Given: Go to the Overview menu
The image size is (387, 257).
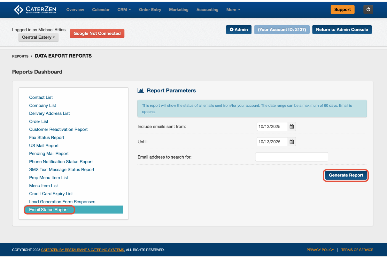Looking at the screenshot, I should coord(75,10).
